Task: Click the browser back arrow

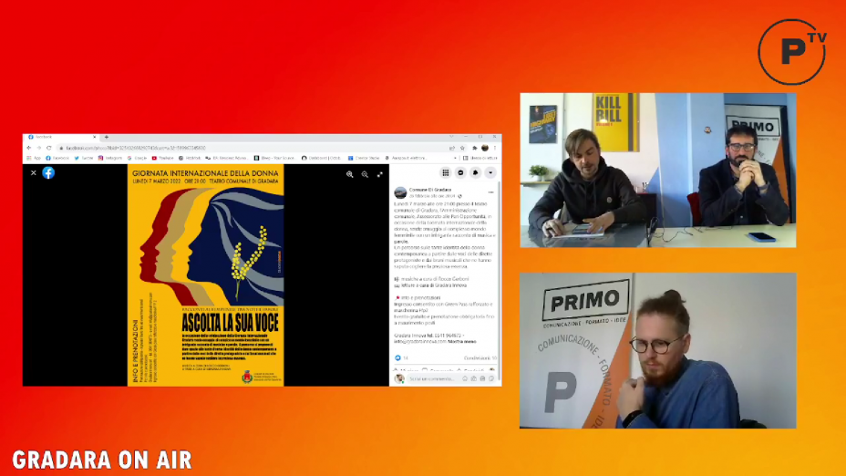Action: [x=29, y=148]
